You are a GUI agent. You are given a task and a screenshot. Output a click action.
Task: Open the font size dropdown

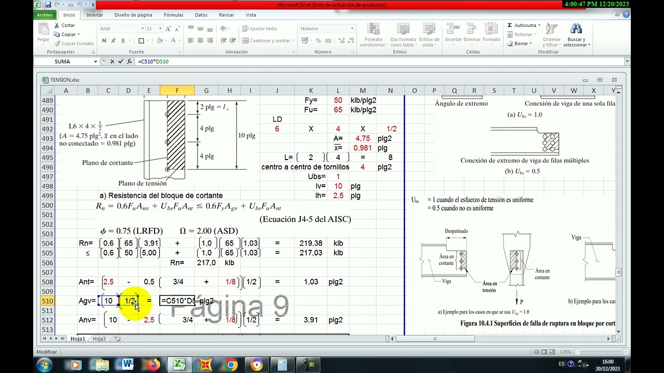[160, 28]
